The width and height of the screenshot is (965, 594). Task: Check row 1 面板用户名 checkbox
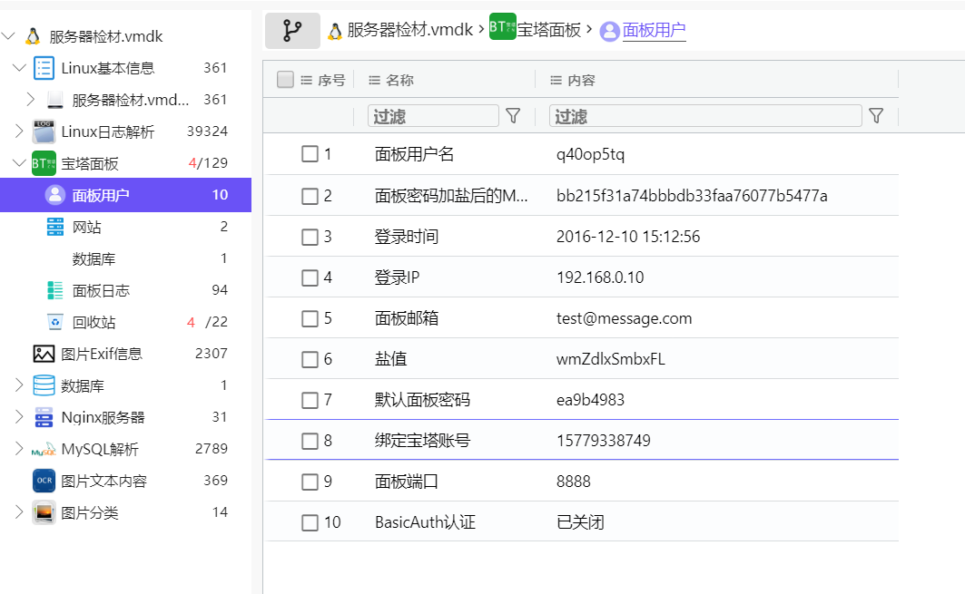coord(310,154)
